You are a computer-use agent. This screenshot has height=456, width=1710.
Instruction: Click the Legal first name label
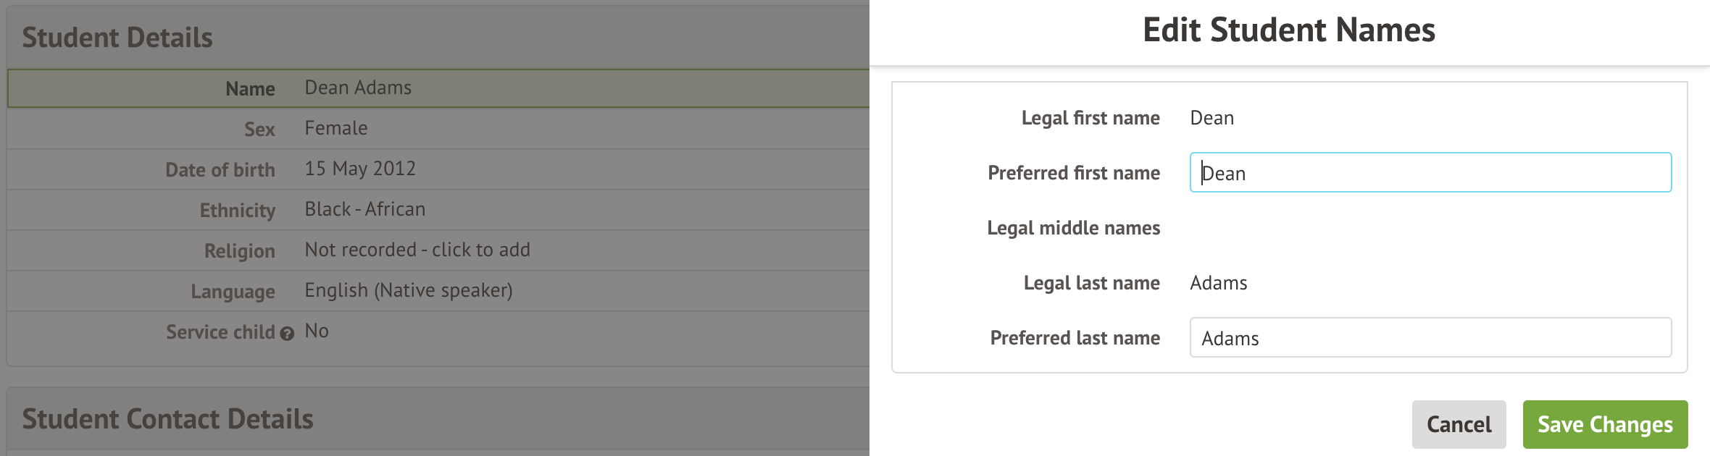[x=1090, y=118]
